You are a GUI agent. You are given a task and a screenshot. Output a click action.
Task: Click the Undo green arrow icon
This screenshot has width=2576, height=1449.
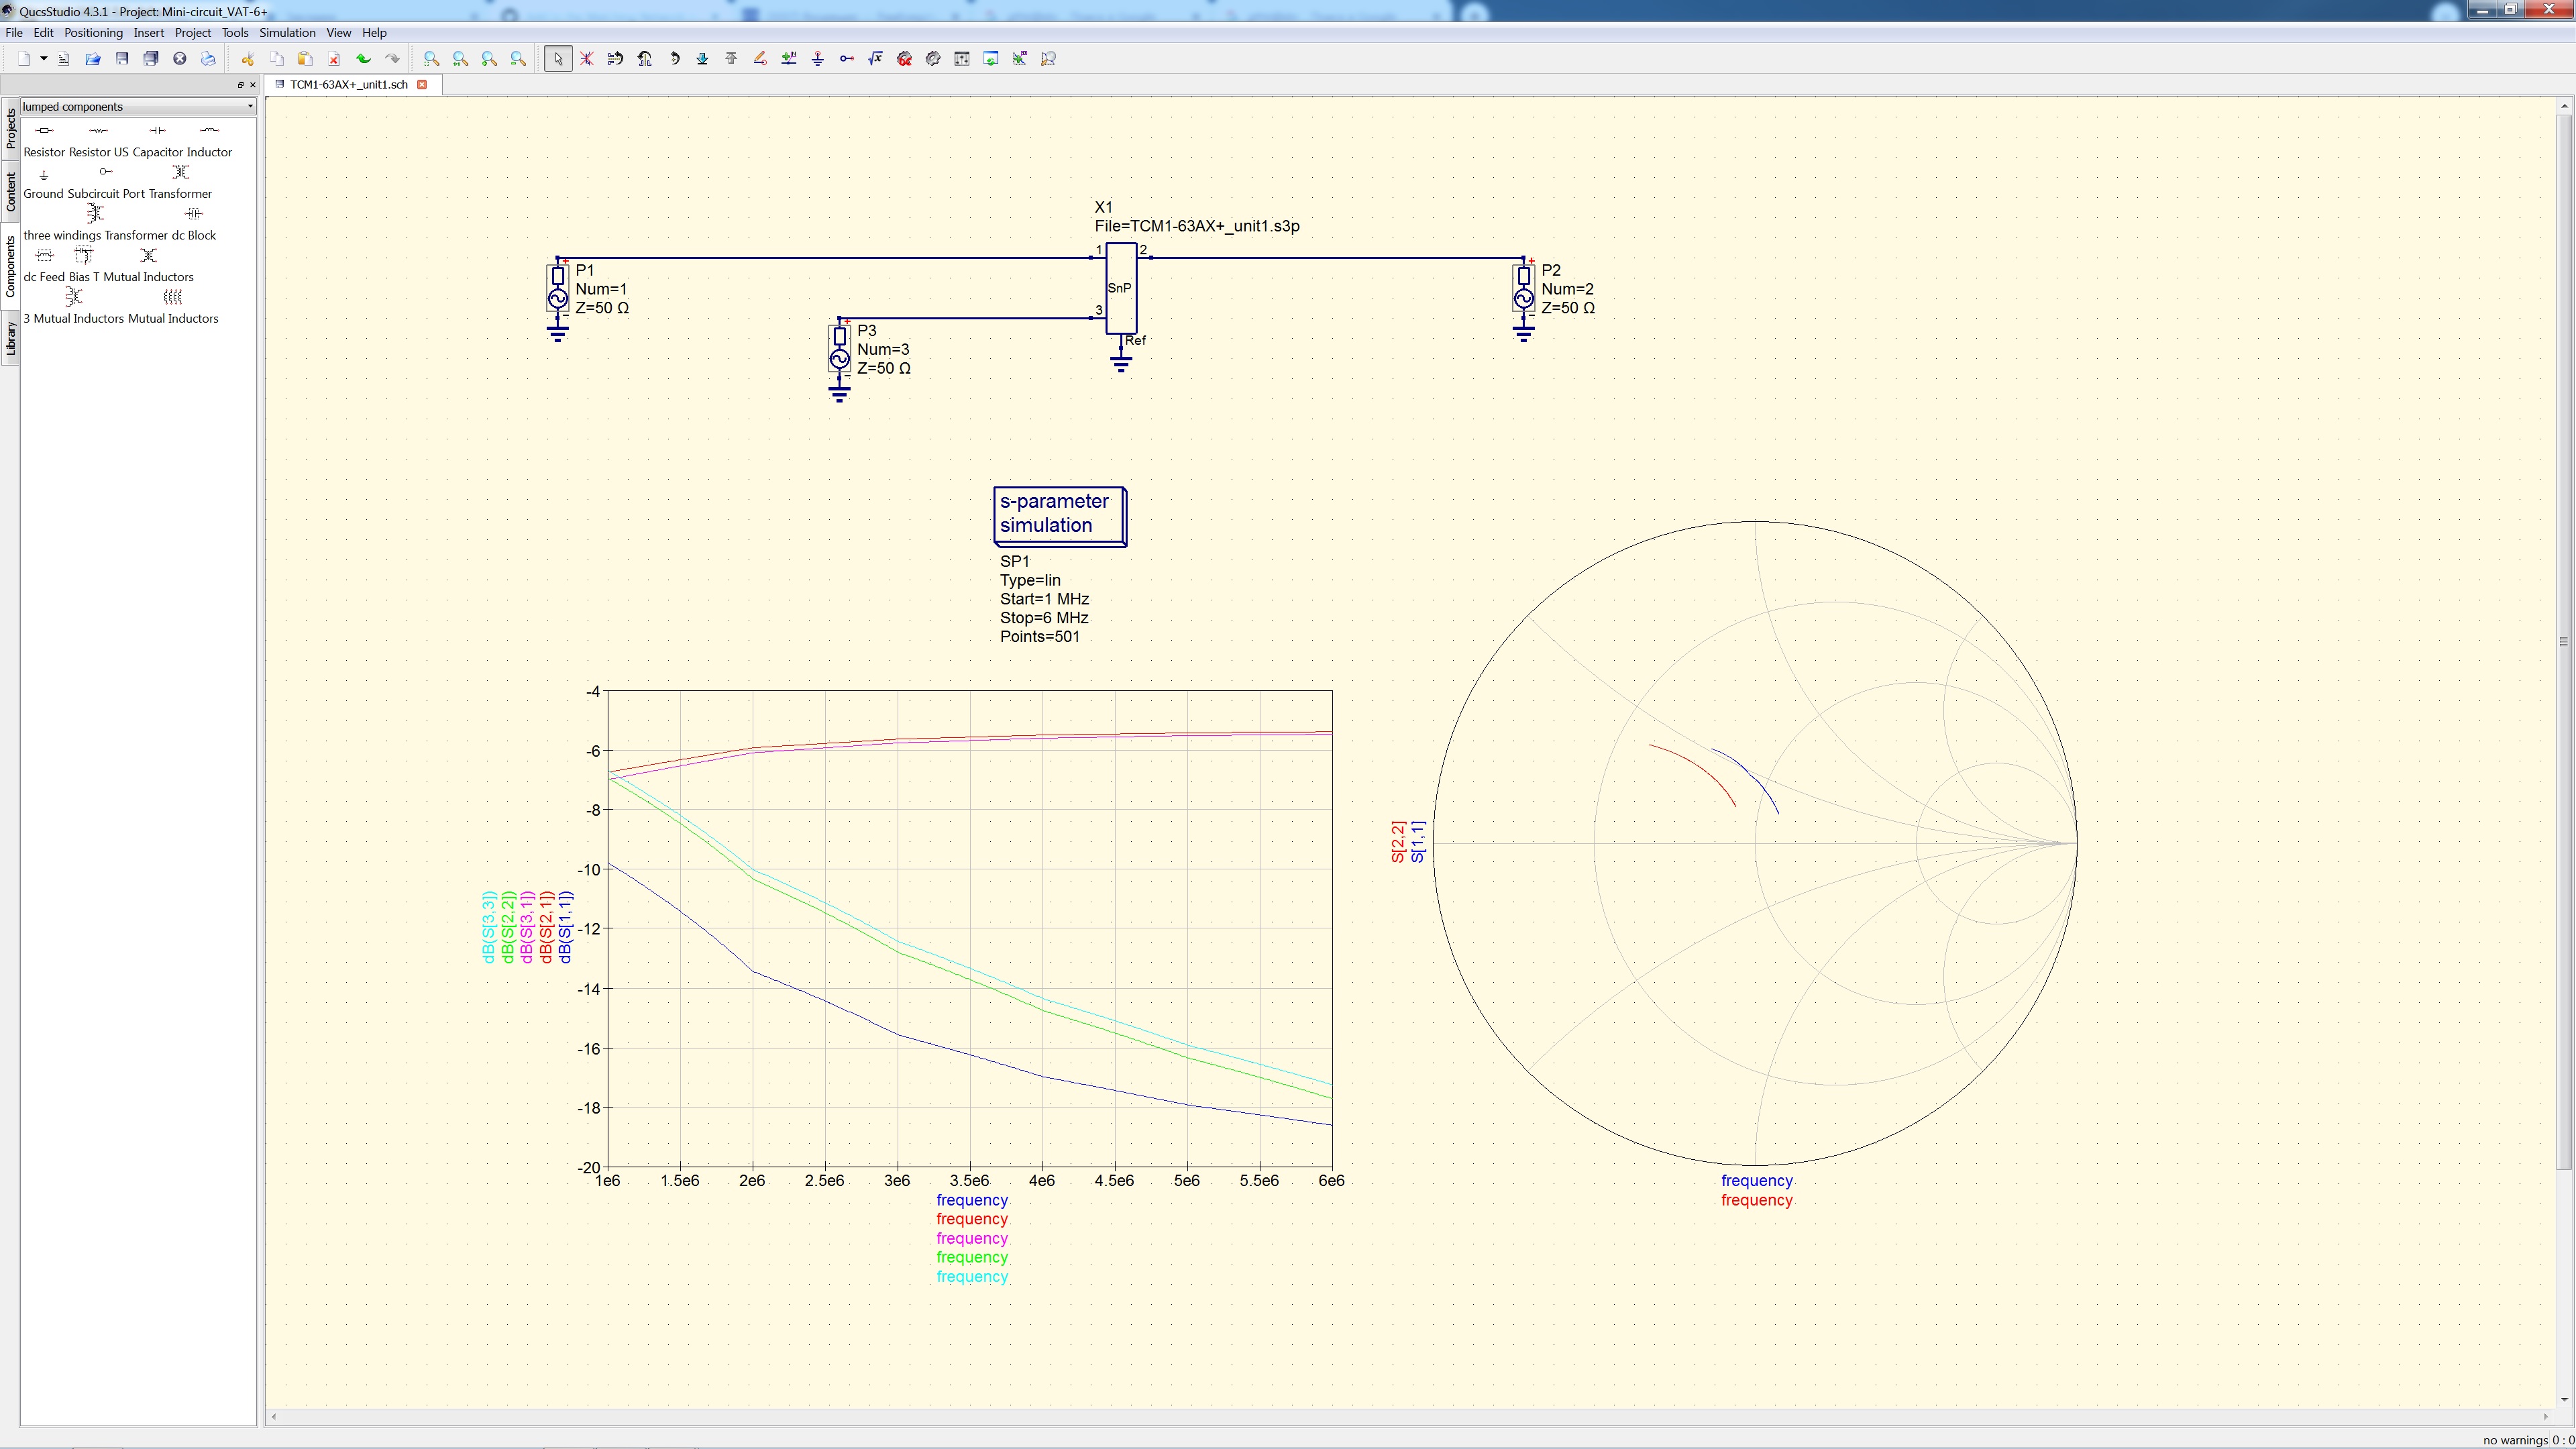363,59
